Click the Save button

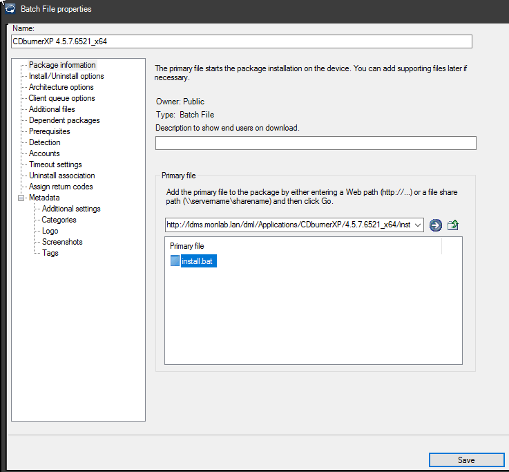(465, 460)
